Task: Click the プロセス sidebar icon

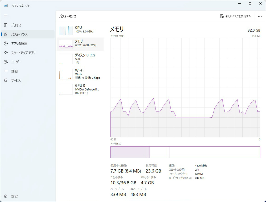Action: tap(6, 25)
